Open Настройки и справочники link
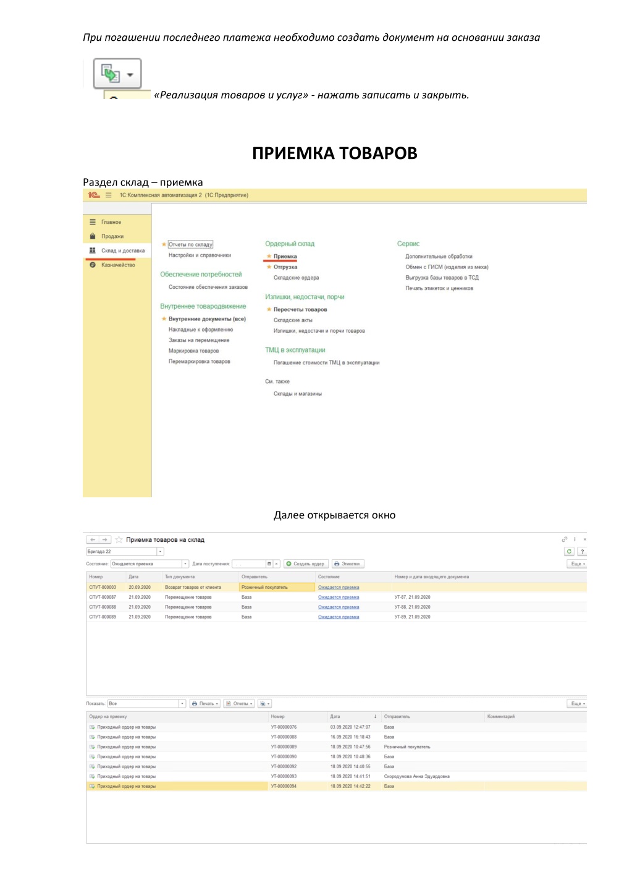This screenshot has width=632, height=895. (x=200, y=255)
